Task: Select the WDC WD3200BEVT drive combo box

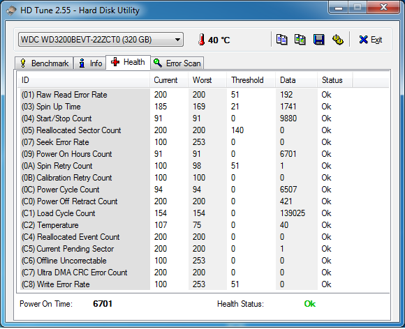Action: click(101, 40)
